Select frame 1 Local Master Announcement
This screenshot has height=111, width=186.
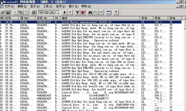[91, 22]
